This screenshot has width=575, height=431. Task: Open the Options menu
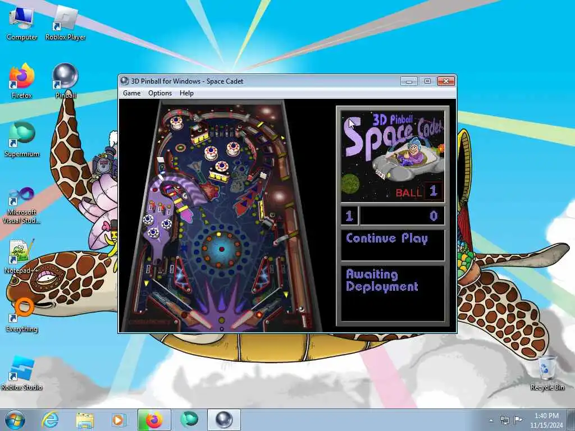(160, 93)
